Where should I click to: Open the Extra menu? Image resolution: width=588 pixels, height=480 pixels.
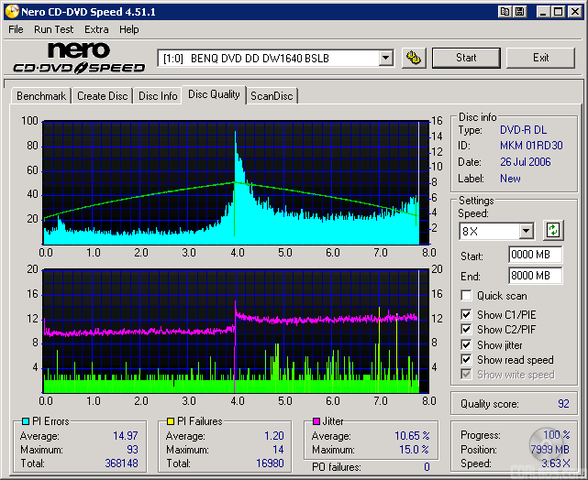96,29
